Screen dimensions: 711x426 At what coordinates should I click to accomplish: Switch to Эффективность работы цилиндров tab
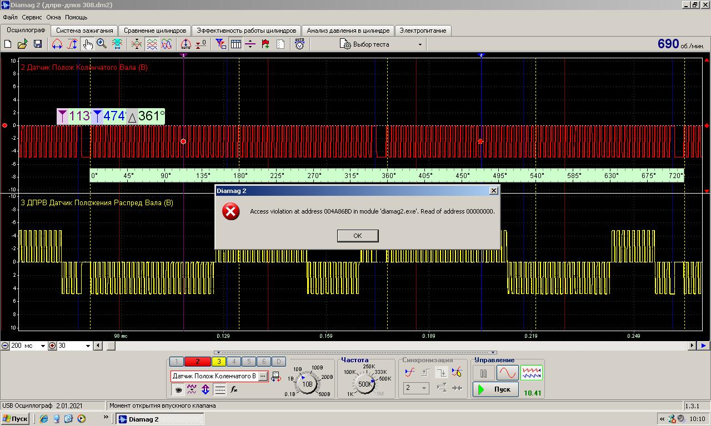point(247,31)
